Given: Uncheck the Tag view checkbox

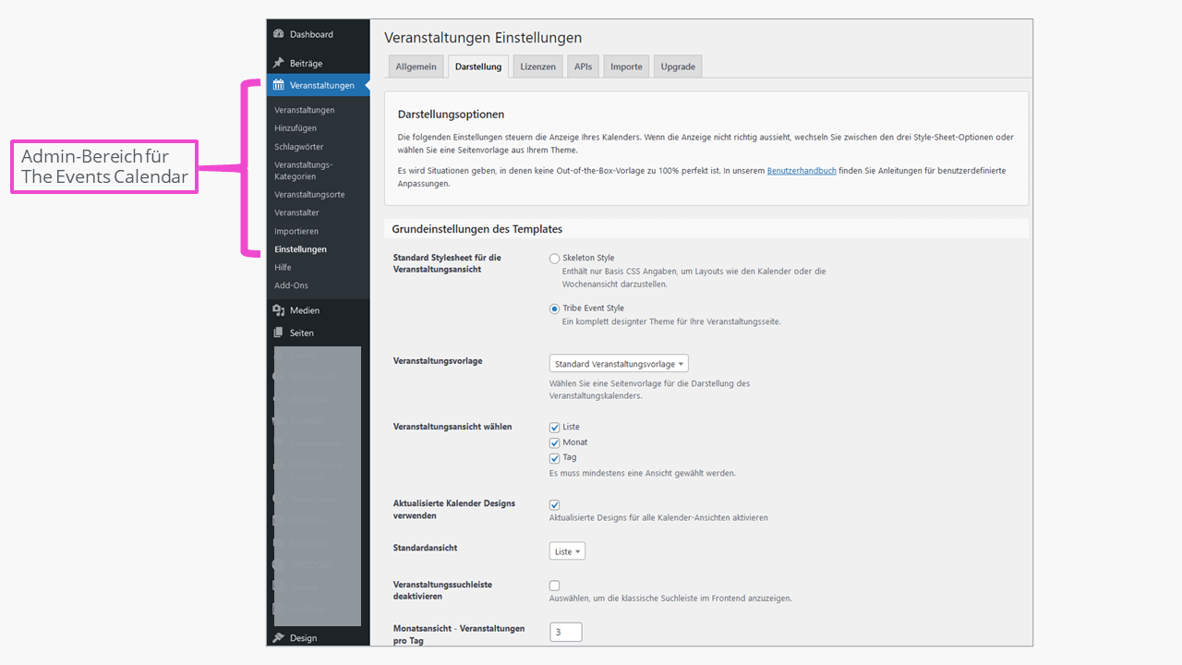Looking at the screenshot, I should click(555, 457).
